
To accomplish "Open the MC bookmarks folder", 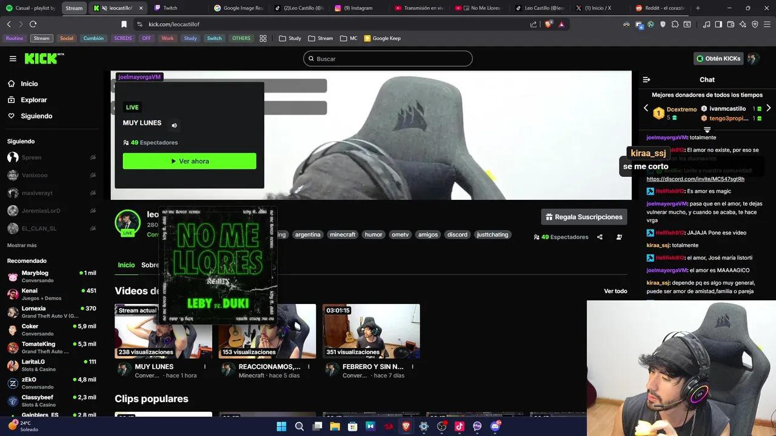I will click(349, 38).
